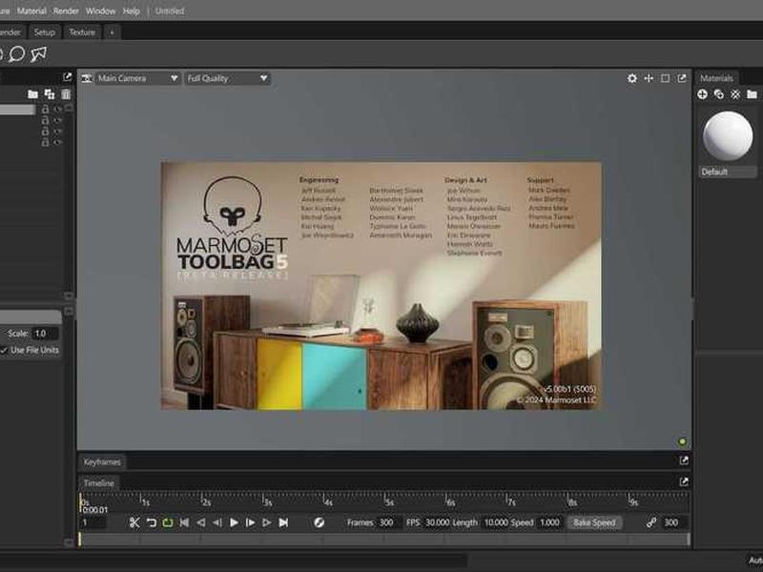Open the Full Quality dropdown
The width and height of the screenshot is (763, 572).
227,78
